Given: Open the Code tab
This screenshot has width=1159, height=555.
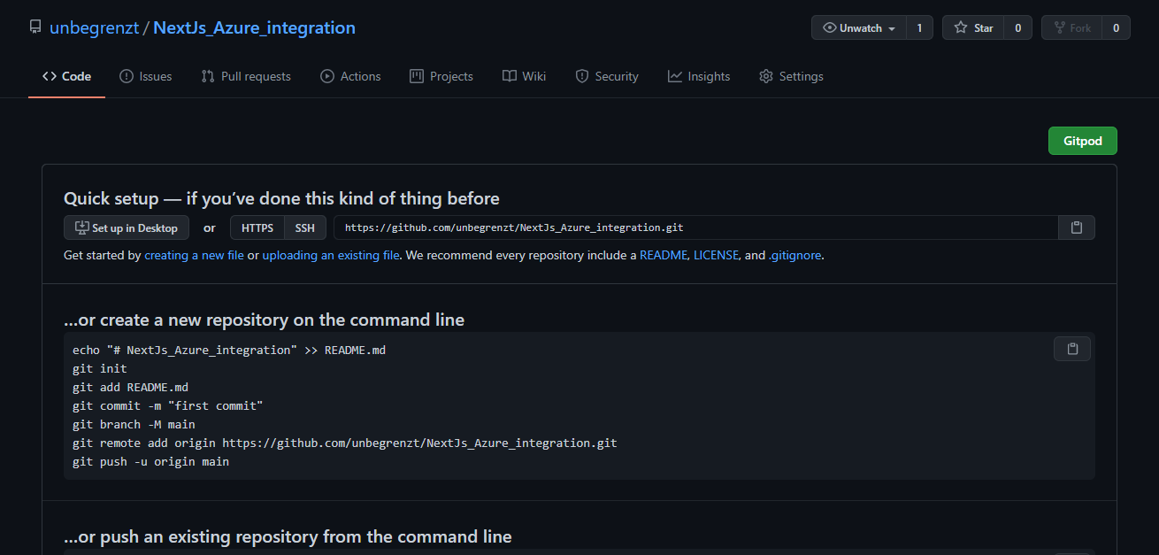Looking at the screenshot, I should tap(67, 76).
